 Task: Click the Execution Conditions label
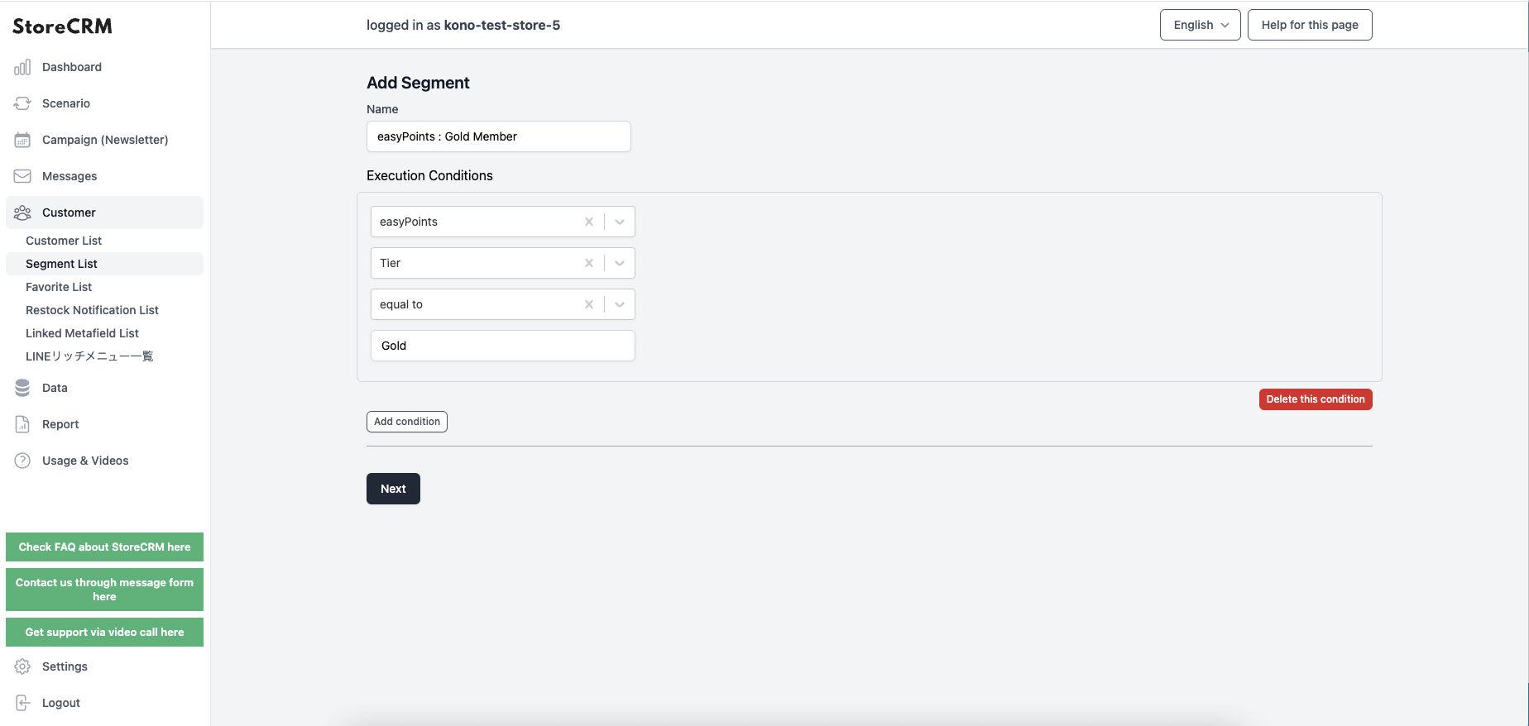(x=429, y=175)
